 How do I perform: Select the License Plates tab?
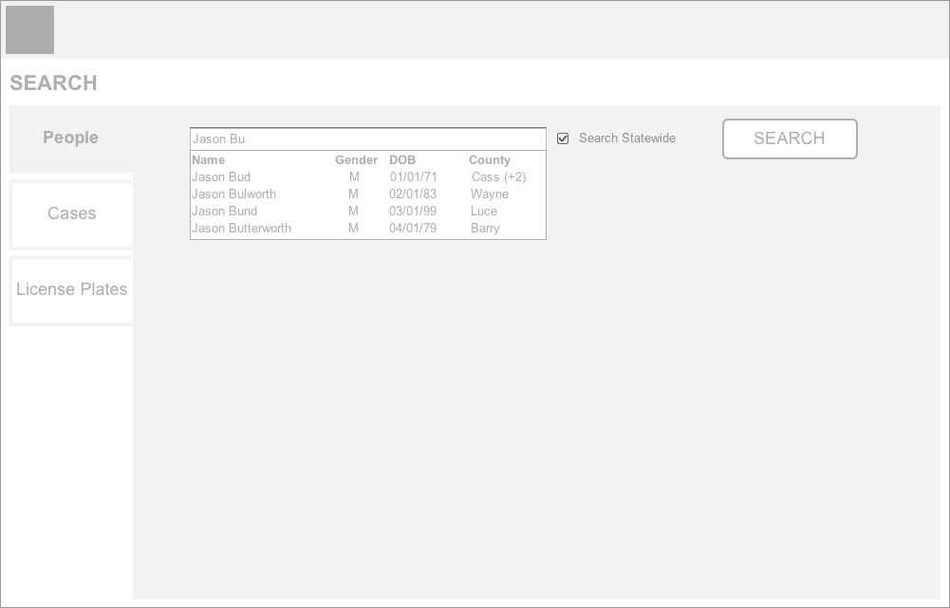point(71,290)
